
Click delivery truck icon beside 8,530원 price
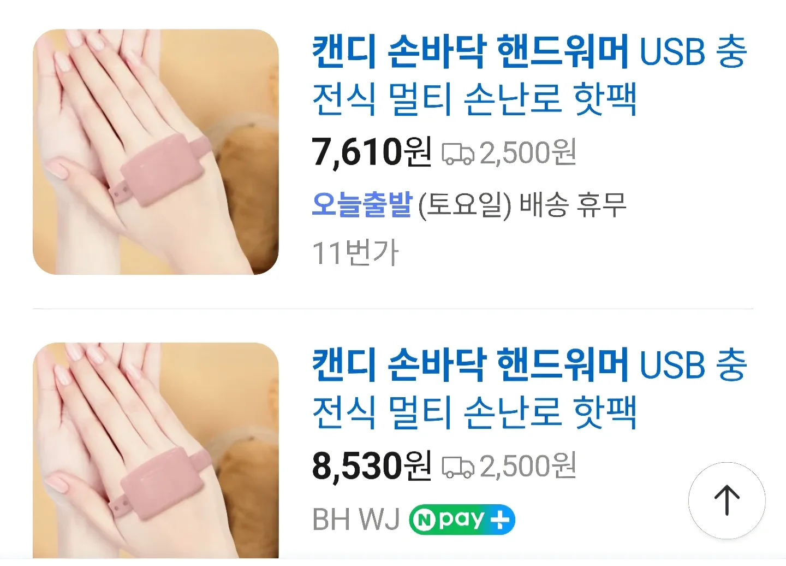(x=457, y=467)
